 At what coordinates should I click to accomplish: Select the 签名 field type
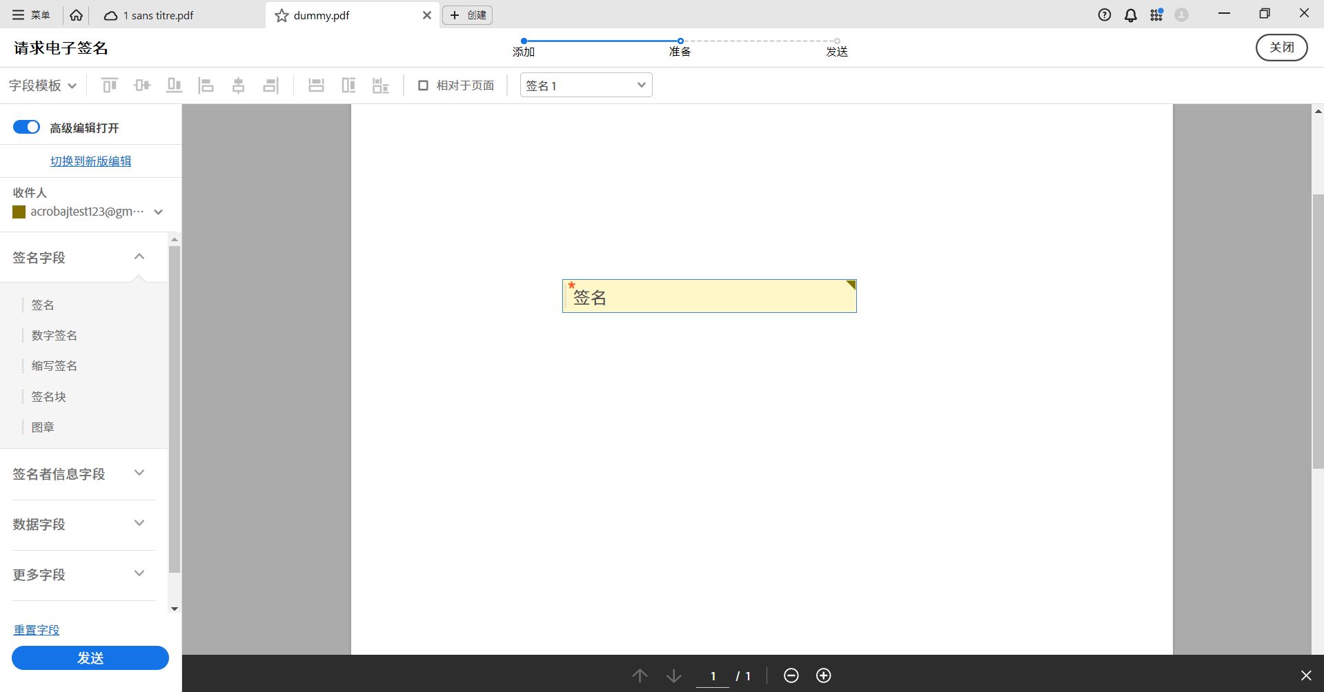43,305
